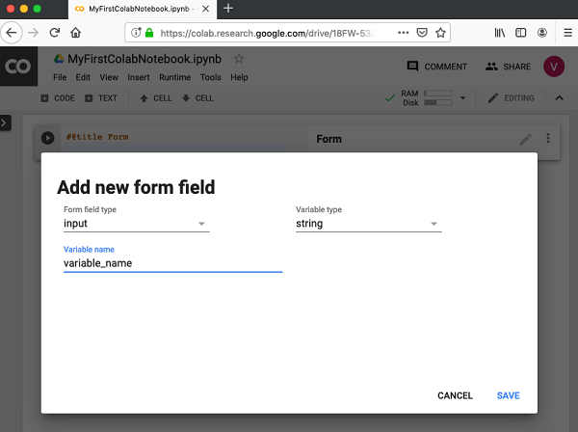Move cell up with up-arrow CELL
The image size is (578, 432).
[x=156, y=98]
